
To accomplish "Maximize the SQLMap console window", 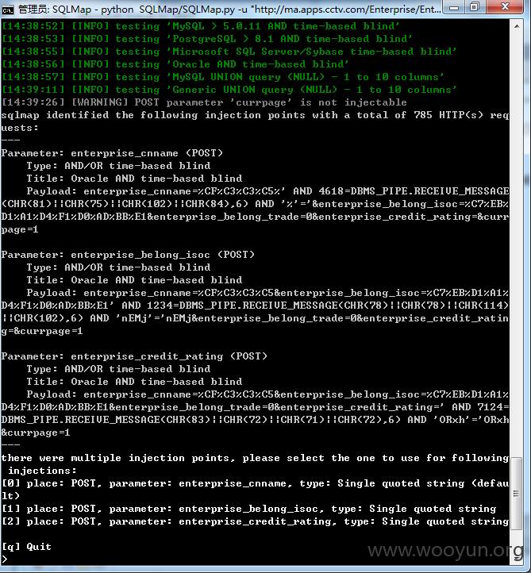I will click(x=475, y=7).
